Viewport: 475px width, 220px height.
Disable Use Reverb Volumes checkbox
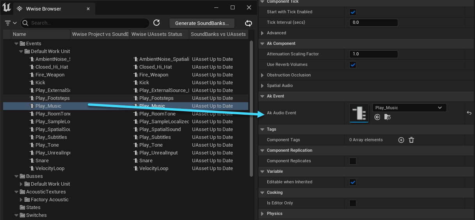[353, 65]
